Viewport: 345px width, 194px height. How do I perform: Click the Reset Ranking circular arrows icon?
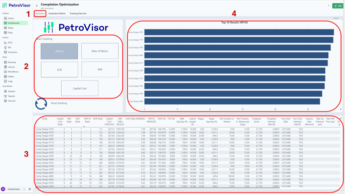click(41, 103)
